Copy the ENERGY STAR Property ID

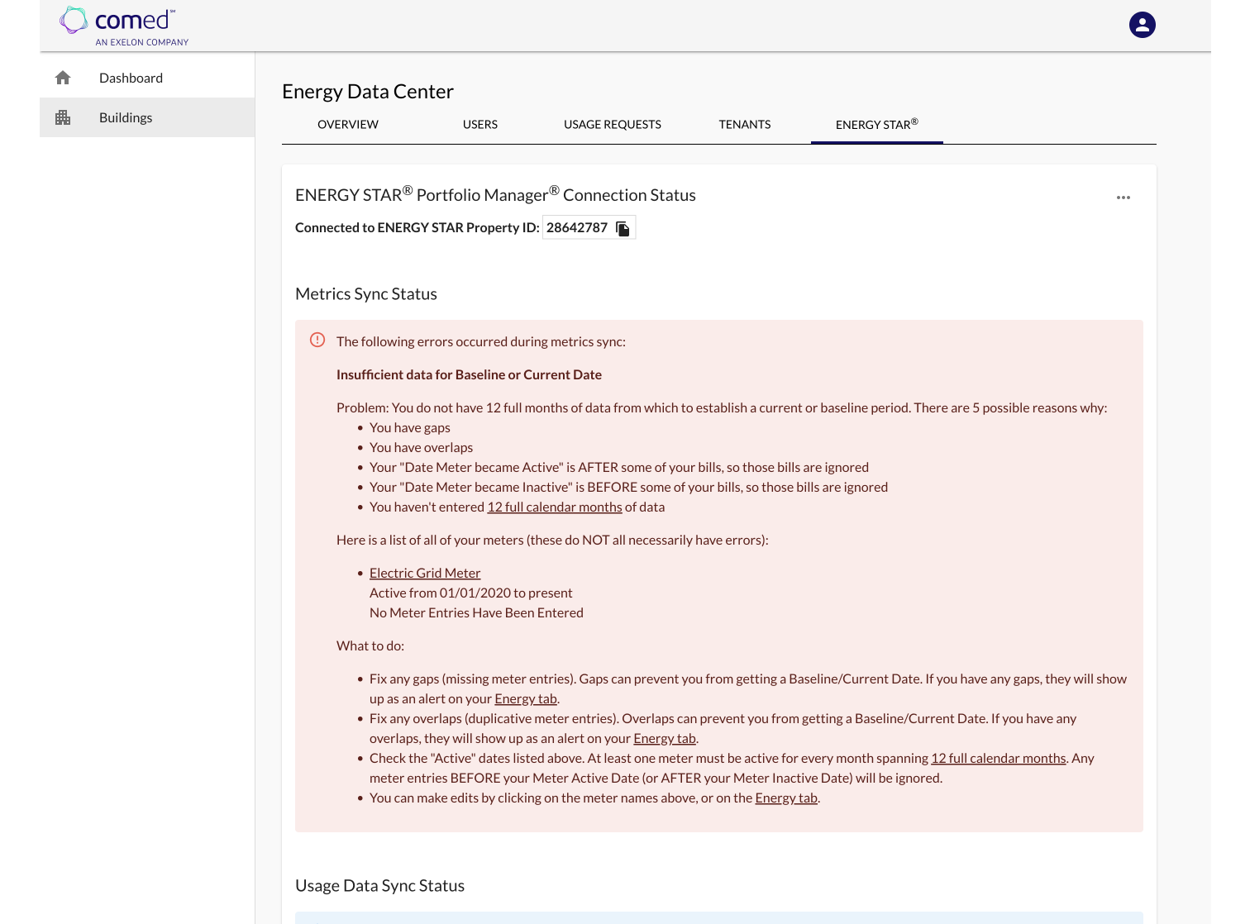(623, 228)
